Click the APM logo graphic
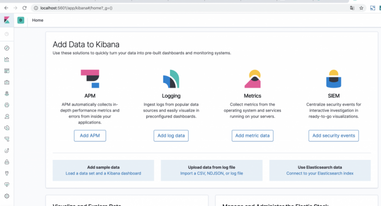This screenshot has width=381, height=206. click(x=90, y=79)
